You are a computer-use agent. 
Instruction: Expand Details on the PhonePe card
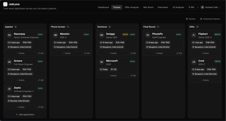[x=159, y=53]
